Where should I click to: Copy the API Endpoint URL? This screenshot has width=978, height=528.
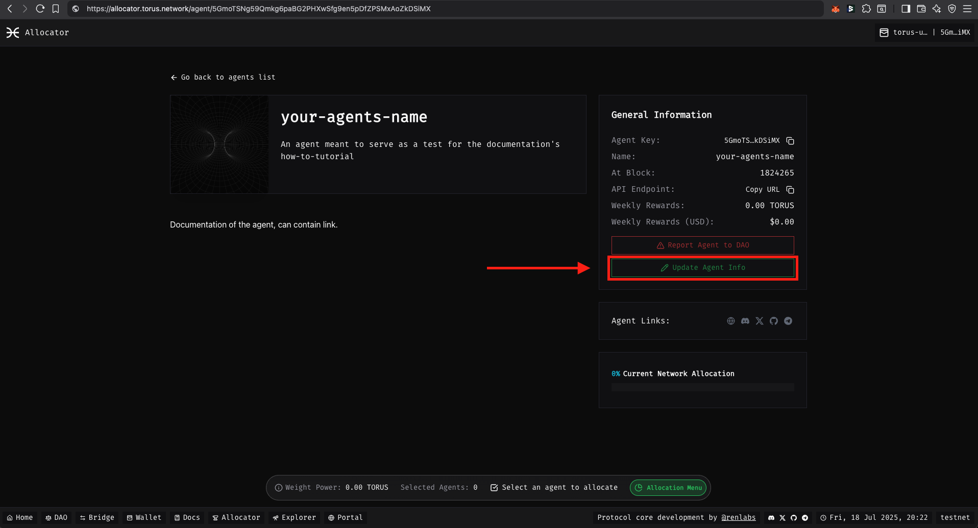point(790,189)
